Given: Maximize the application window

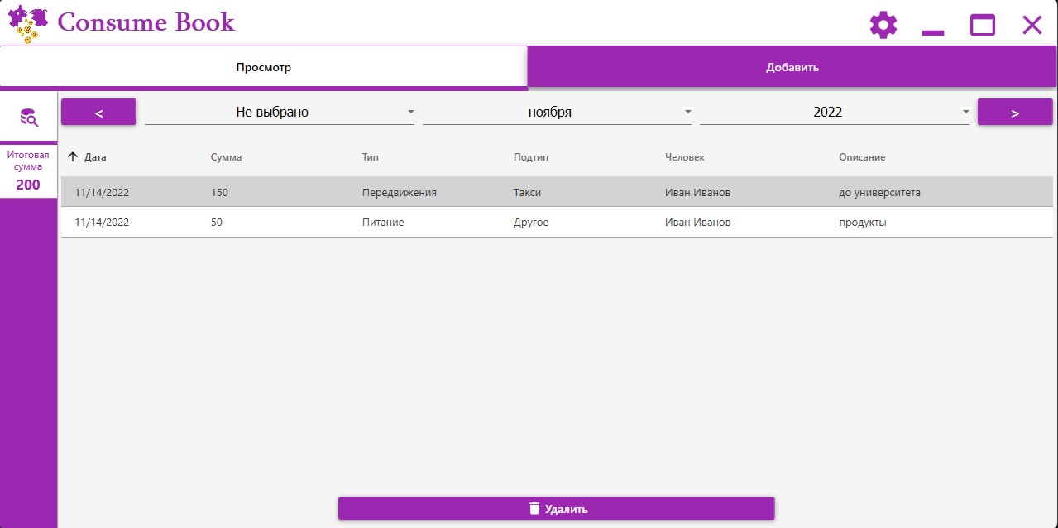Looking at the screenshot, I should point(983,25).
